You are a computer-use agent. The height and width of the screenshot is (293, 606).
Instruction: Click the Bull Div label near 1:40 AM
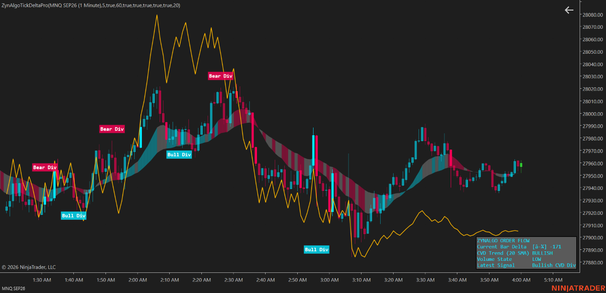coord(74,215)
